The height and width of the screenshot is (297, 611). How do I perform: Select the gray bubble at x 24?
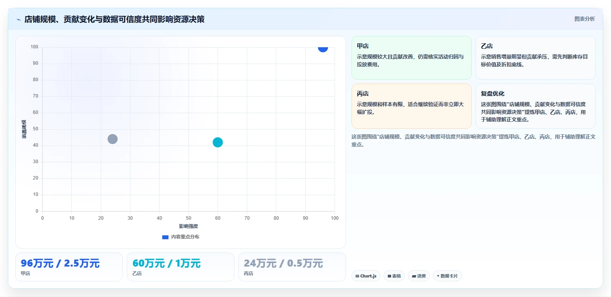[x=112, y=139]
